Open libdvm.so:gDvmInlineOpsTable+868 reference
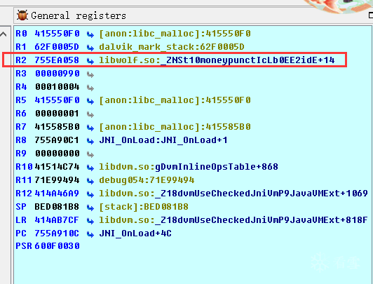 click(189, 167)
